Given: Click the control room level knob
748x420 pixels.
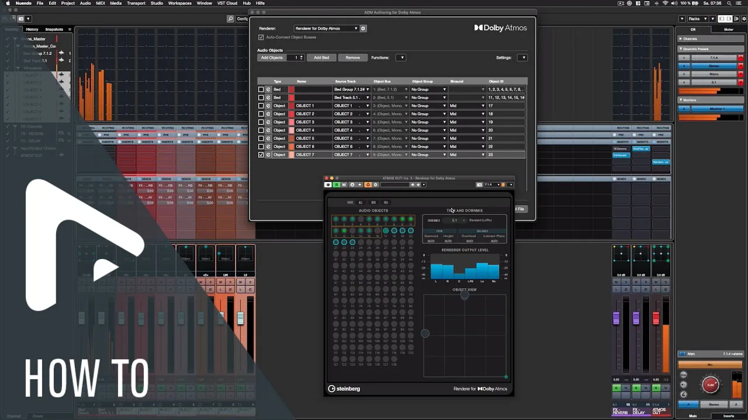Looking at the screenshot, I should pos(711,385).
